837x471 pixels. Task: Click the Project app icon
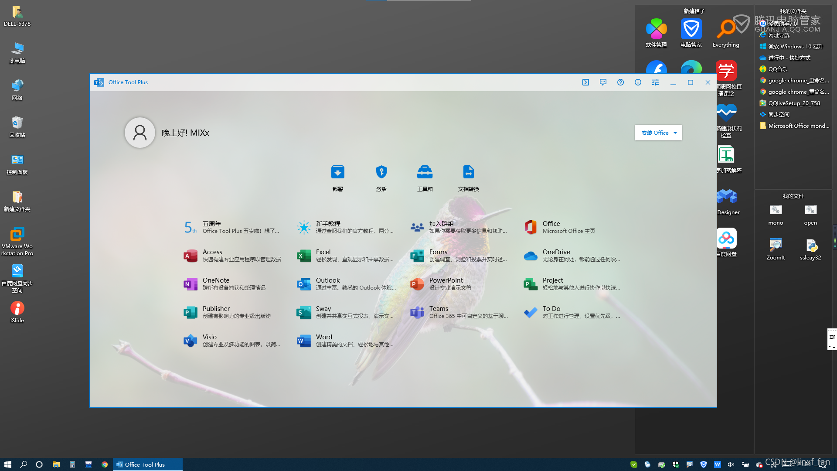[x=531, y=284]
